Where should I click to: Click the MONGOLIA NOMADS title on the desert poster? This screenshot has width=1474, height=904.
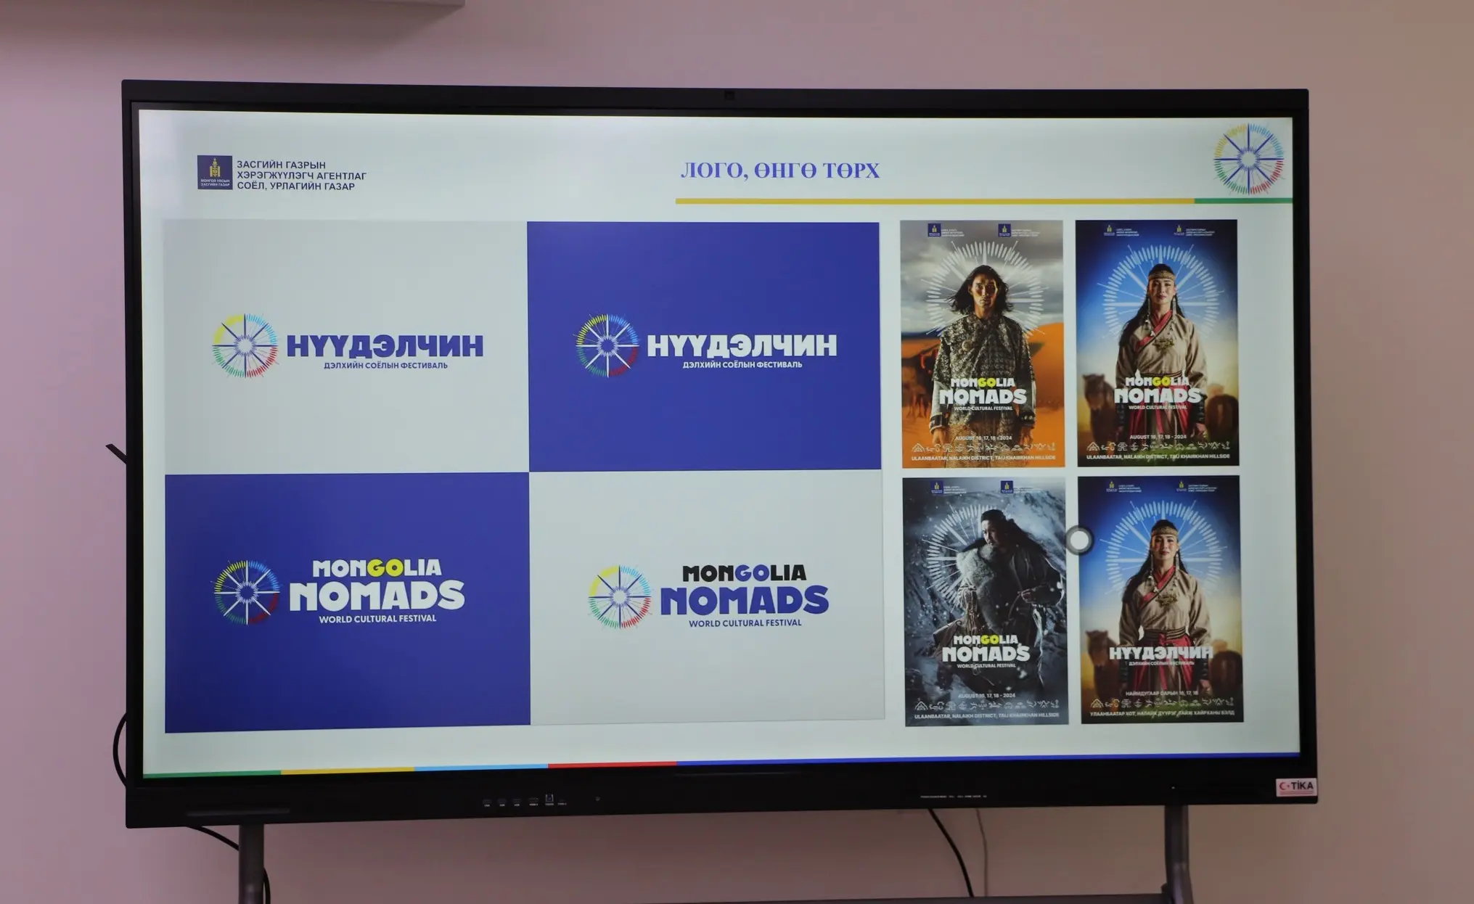(983, 392)
